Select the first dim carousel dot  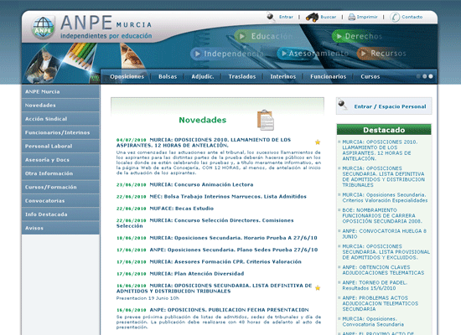point(418,76)
